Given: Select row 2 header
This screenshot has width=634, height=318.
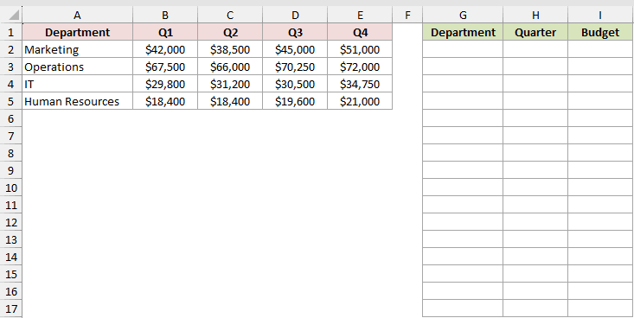Looking at the screenshot, I should coord(11,49).
